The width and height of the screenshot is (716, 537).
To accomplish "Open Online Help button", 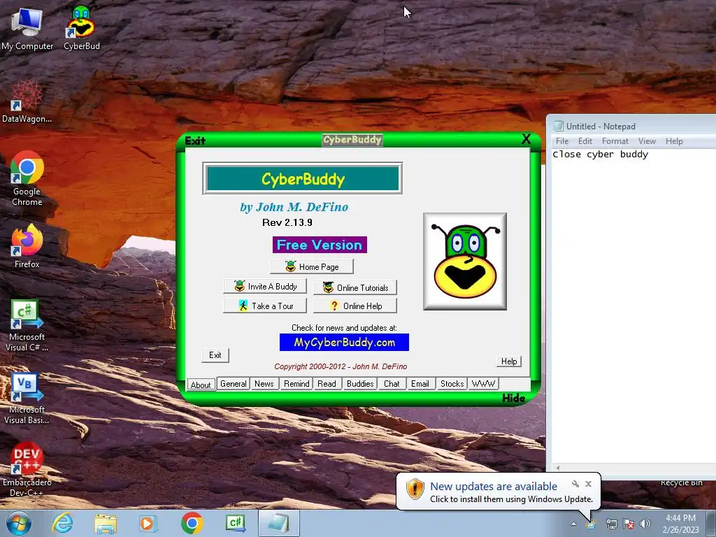I will click(355, 306).
